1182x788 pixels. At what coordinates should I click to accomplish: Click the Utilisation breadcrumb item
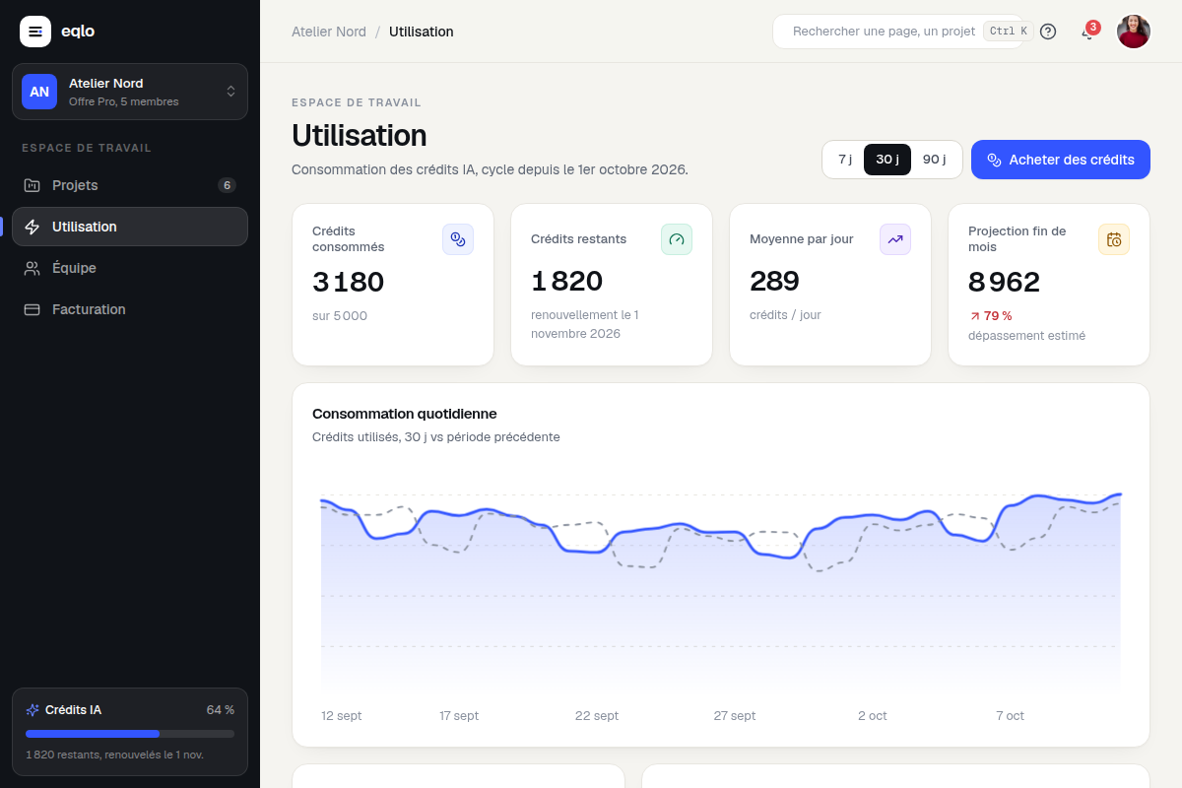tap(422, 32)
